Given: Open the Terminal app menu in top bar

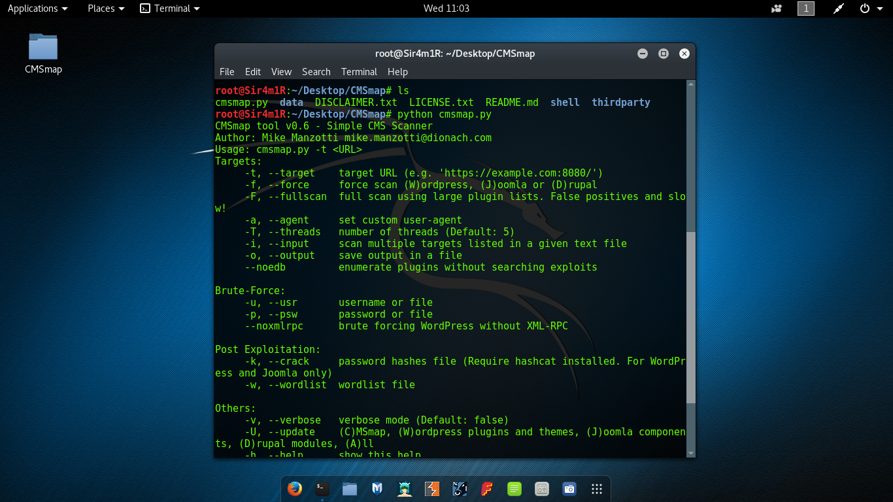Looking at the screenshot, I should pos(170,8).
